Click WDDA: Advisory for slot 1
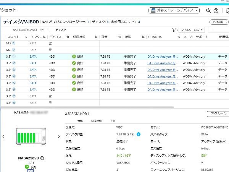The image size is (229, 172). click(x=194, y=57)
